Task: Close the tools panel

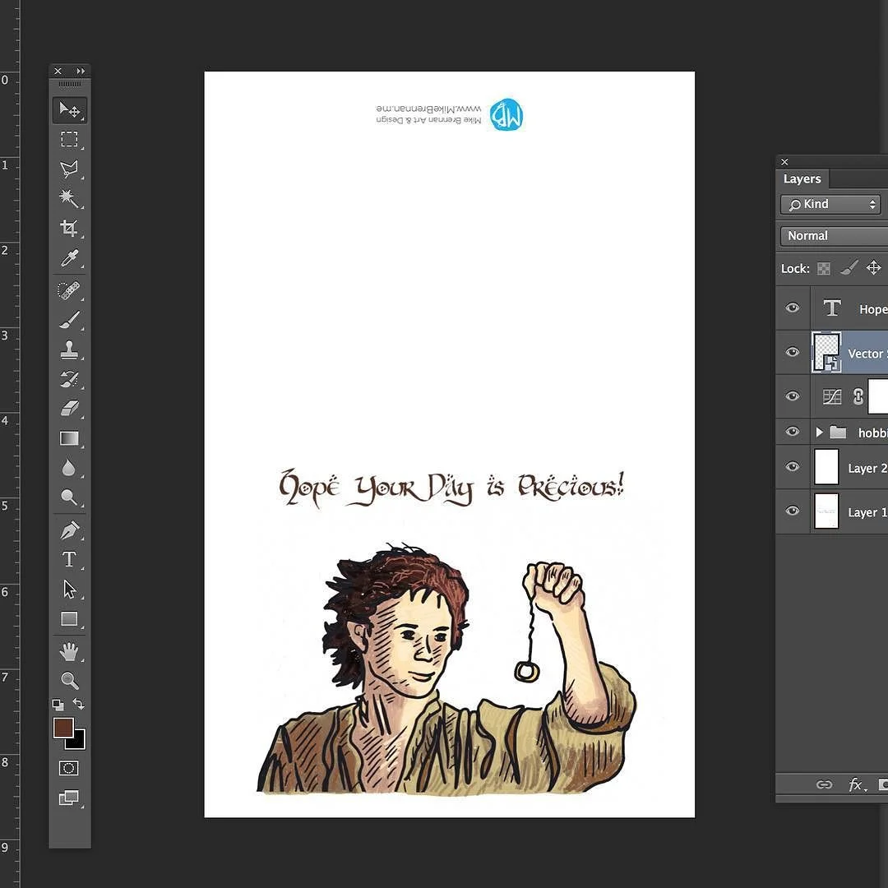Action: click(58, 72)
